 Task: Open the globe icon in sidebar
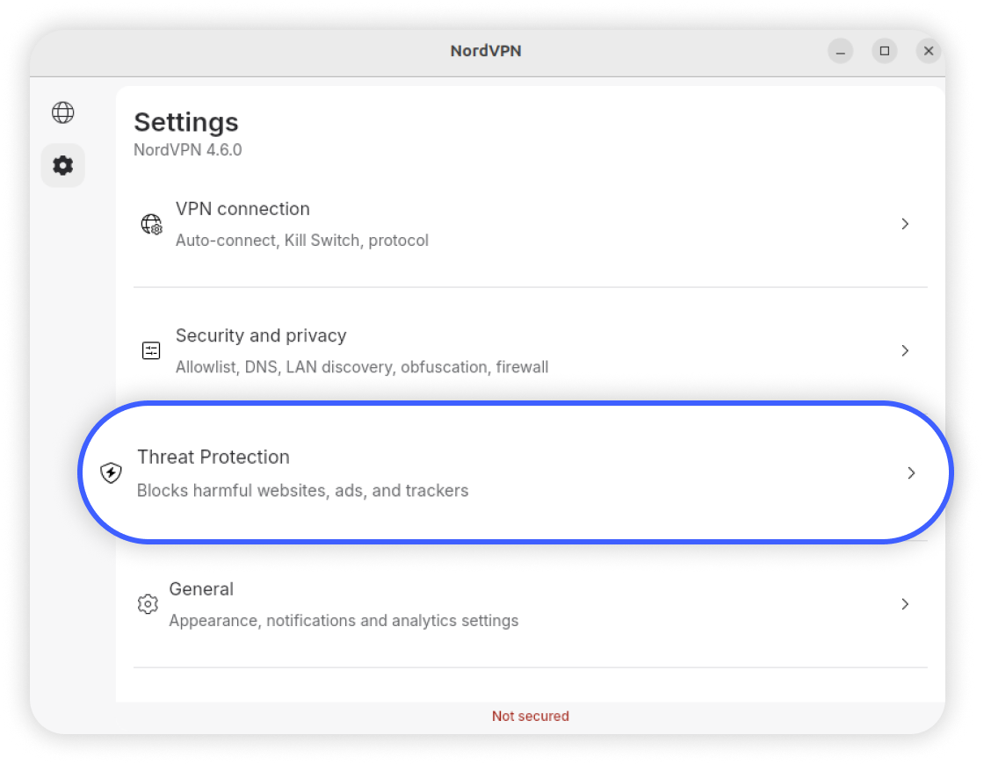click(62, 112)
